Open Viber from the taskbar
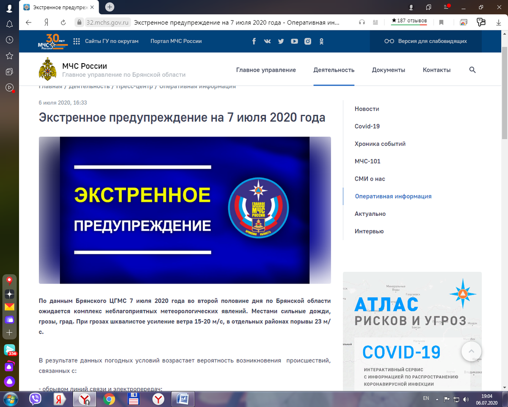Screen dimensions: 508x407 pos(36,399)
